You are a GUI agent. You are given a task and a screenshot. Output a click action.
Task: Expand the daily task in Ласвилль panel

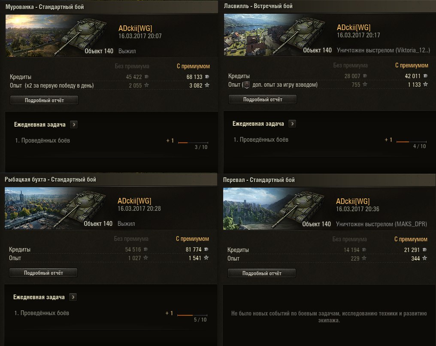coord(292,124)
